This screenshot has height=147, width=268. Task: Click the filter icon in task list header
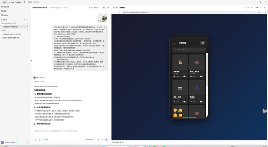(x=28, y=20)
